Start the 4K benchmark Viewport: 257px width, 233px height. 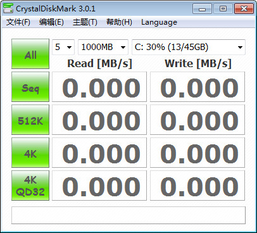pos(30,153)
